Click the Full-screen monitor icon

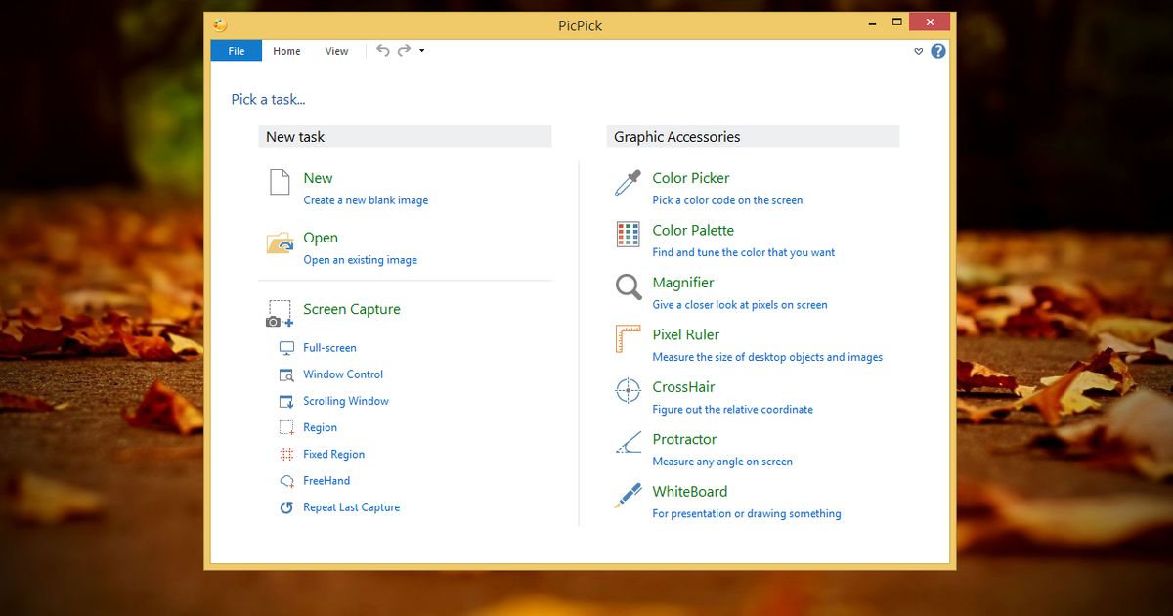pos(286,348)
